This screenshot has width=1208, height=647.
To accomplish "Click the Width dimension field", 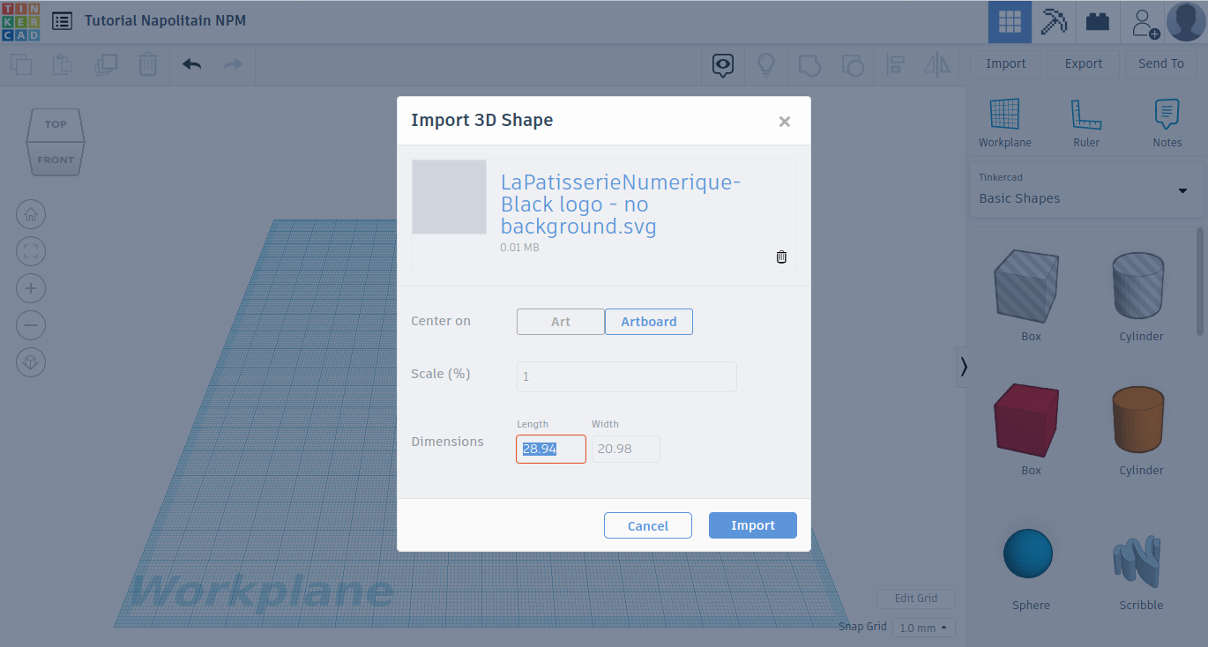I will coord(626,449).
